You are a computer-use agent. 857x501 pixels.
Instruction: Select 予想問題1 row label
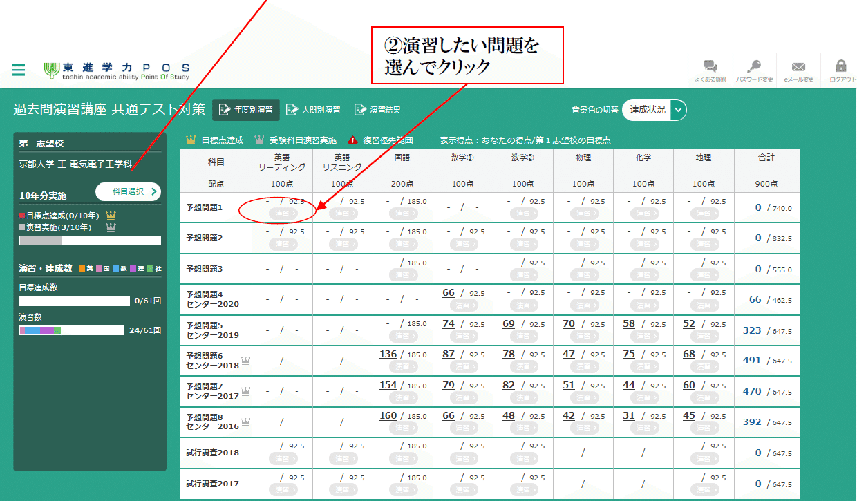point(205,207)
